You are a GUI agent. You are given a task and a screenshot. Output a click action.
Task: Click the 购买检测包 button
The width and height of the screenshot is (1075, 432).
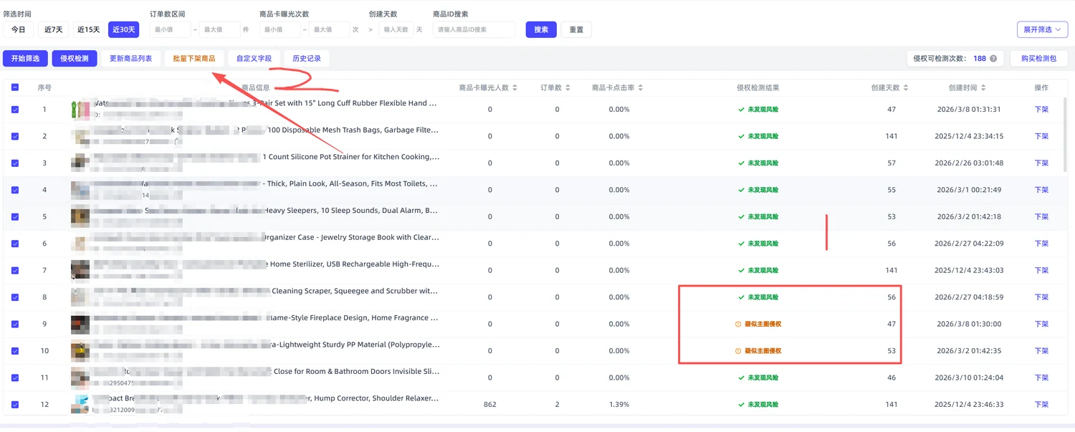click(x=1039, y=59)
